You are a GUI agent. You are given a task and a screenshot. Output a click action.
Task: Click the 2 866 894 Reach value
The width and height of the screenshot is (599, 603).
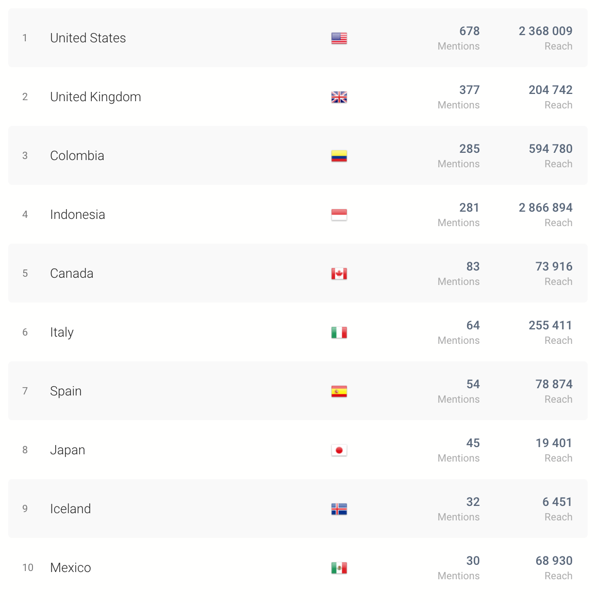(545, 208)
